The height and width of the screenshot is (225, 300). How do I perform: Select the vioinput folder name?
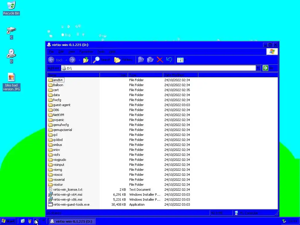[x=59, y=165]
